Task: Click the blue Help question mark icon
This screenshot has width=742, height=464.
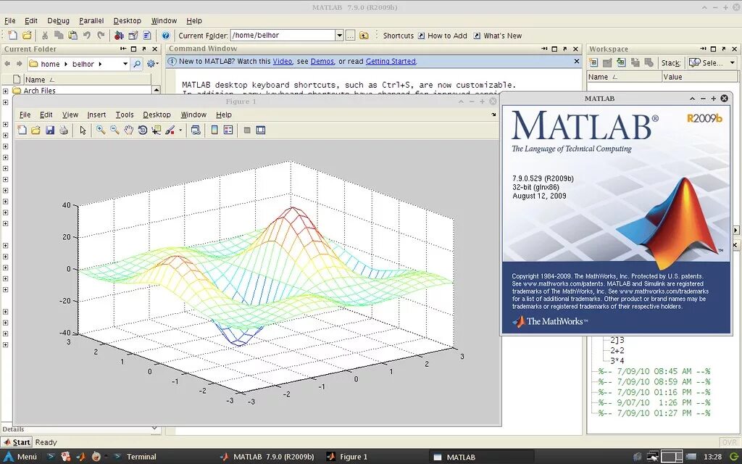Action: 165,36
